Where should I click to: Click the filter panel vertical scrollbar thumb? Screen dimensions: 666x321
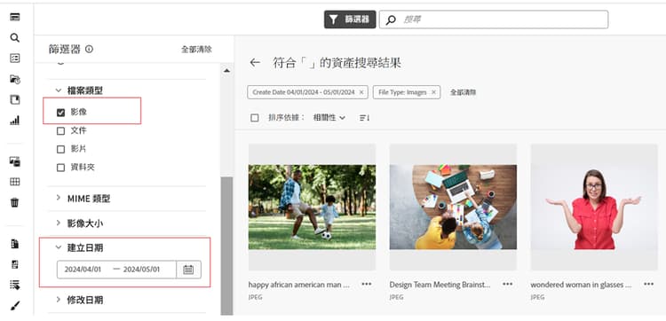(x=226, y=246)
